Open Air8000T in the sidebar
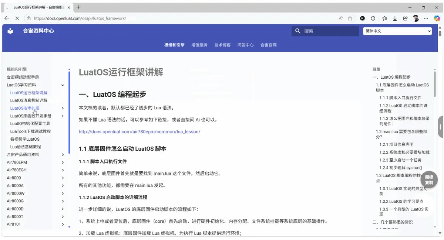Viewport: 444px width, 240px height. tap(15, 217)
